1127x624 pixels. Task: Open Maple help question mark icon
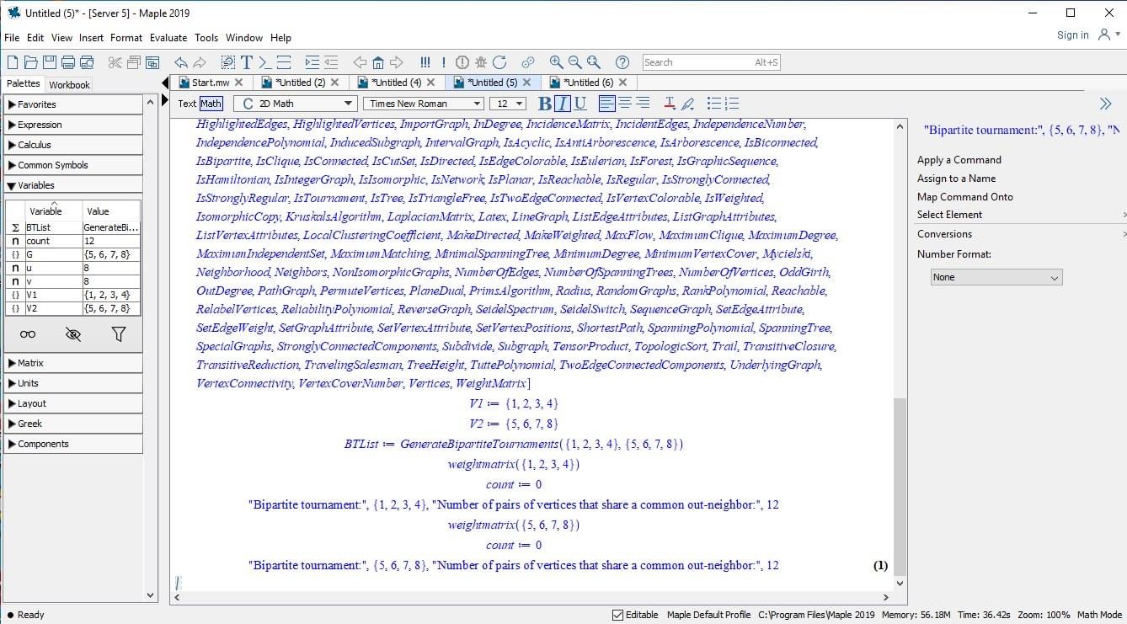(622, 62)
